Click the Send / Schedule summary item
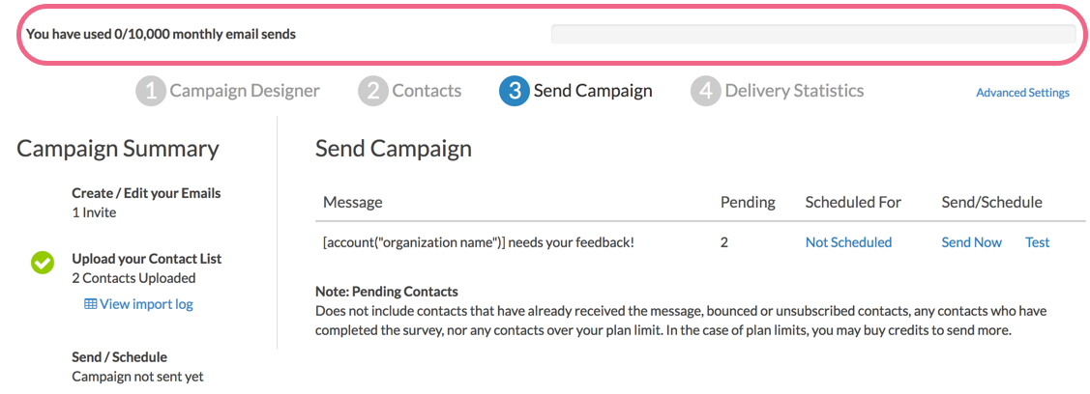 point(119,357)
